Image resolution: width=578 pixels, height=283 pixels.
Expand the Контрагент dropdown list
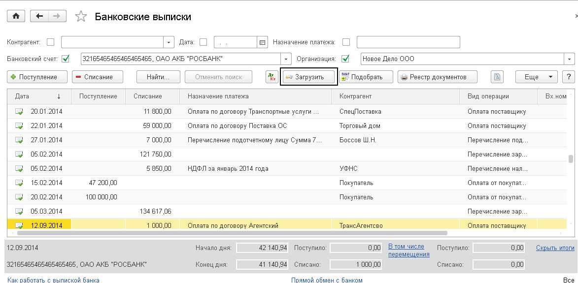(170, 42)
